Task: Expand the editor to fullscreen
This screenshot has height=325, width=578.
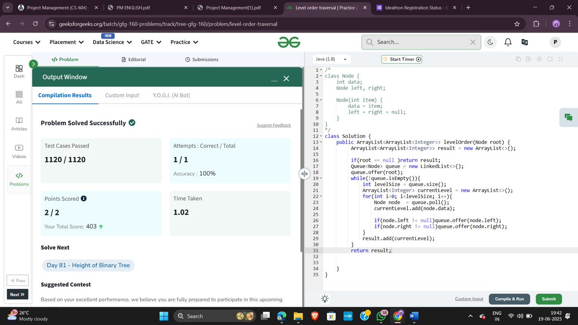Action: 561,59
